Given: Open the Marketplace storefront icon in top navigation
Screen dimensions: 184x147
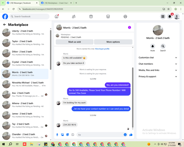Looking at the screenshot, I should (108, 17).
